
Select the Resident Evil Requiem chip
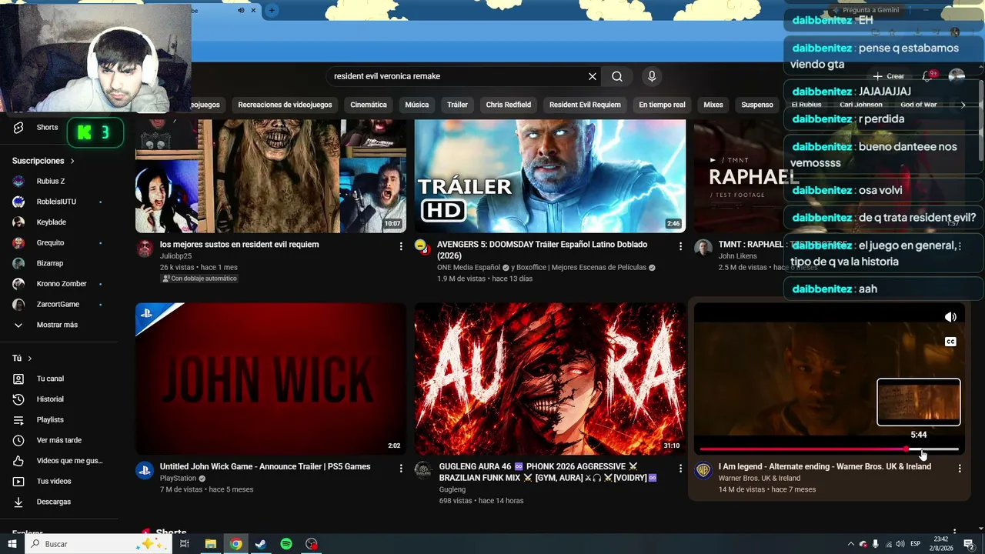[585, 105]
